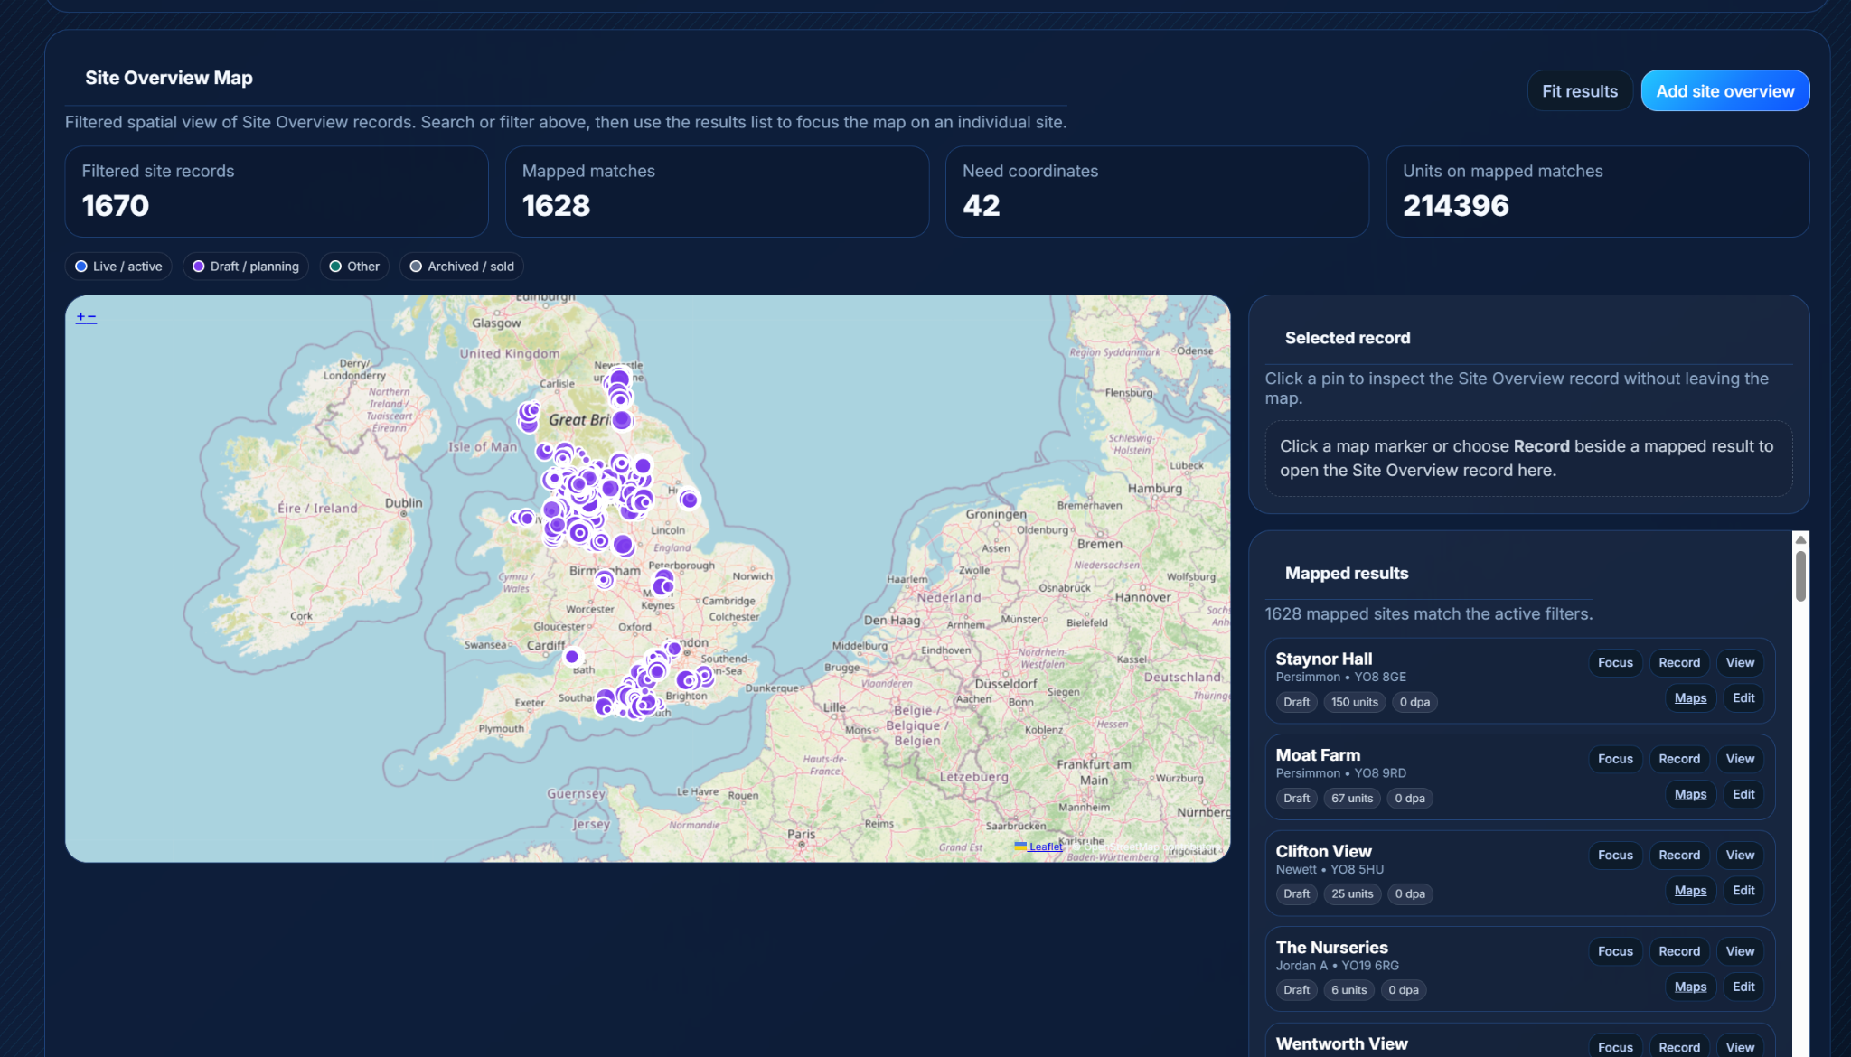Select the map pin near Hull
The height and width of the screenshot is (1057, 1851).
click(689, 499)
